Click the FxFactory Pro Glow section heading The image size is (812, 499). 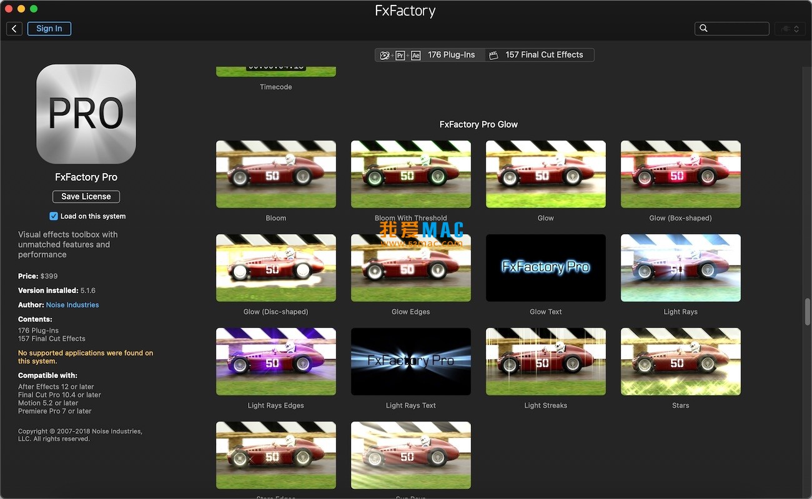[478, 124]
